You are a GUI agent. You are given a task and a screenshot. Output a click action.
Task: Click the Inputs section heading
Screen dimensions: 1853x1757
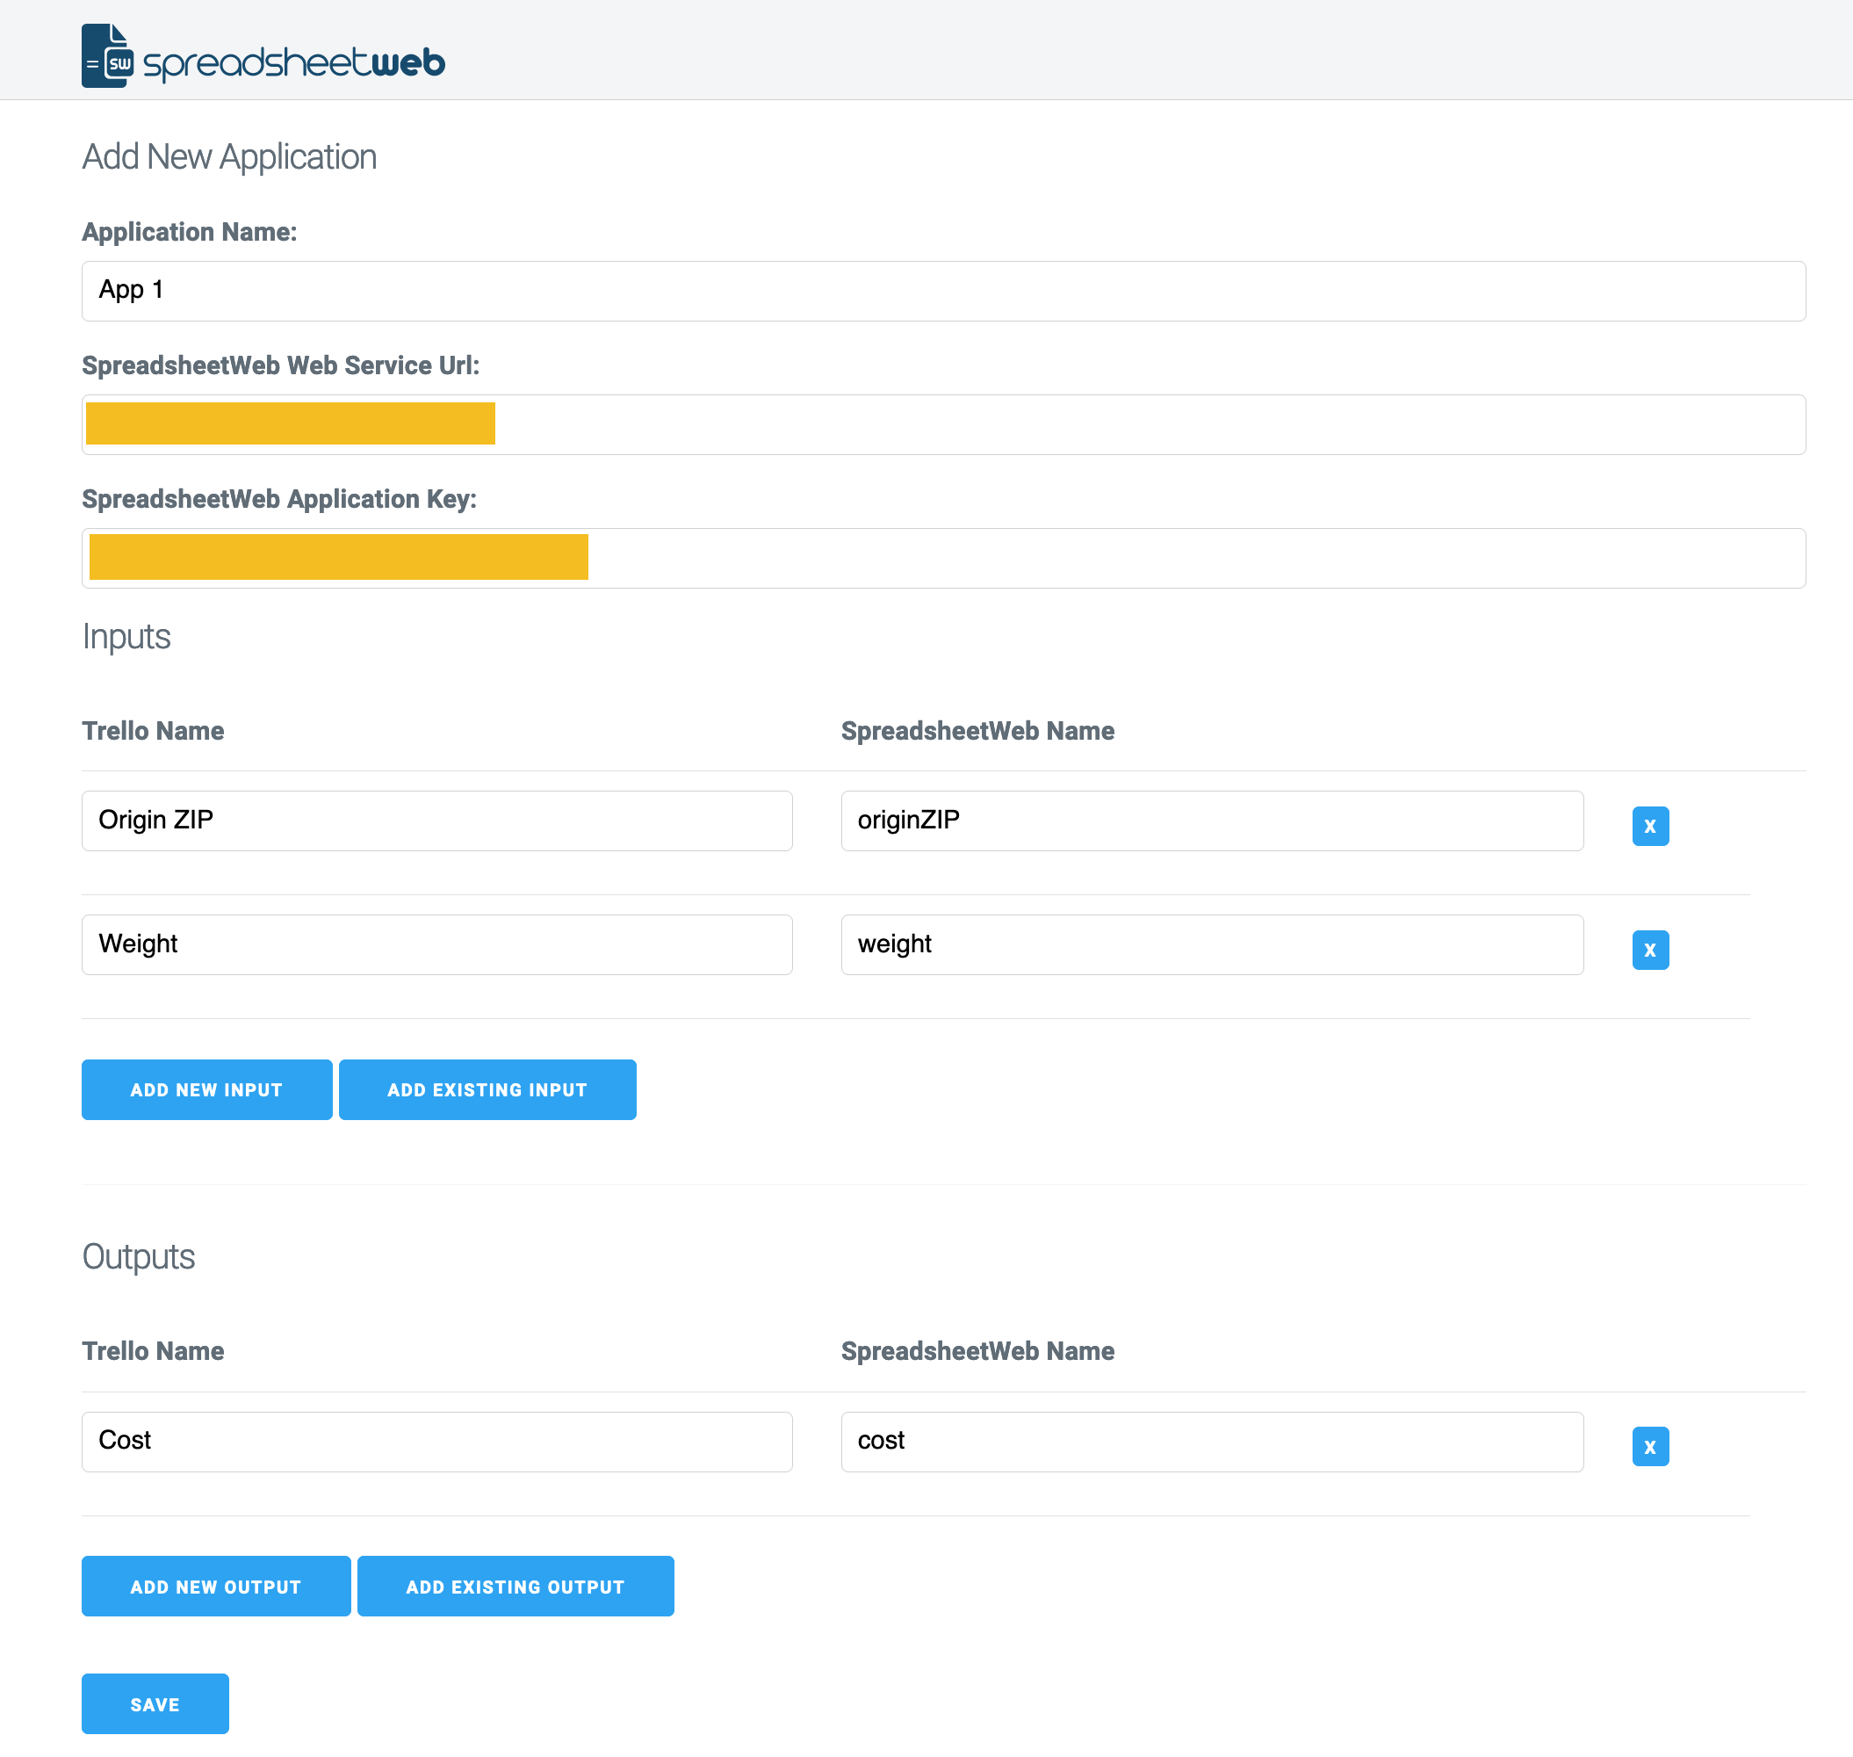[x=126, y=637]
